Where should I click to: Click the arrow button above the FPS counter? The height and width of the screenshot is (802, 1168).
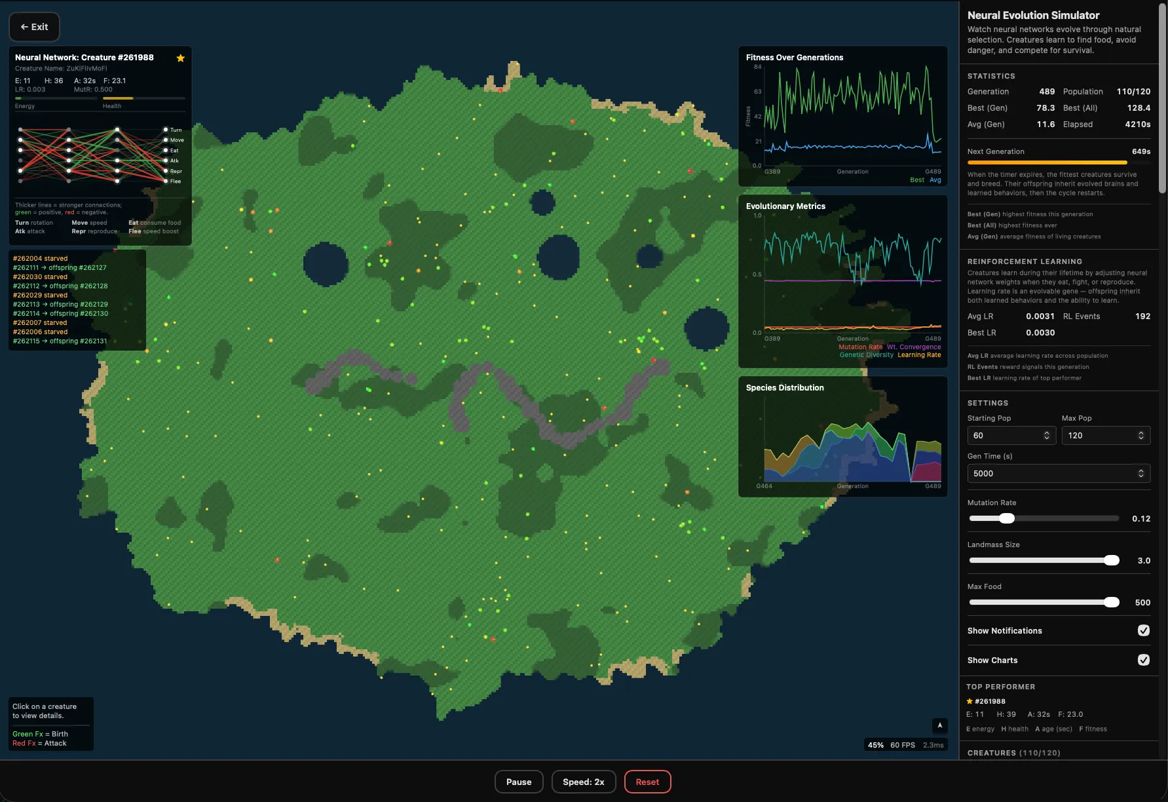point(939,726)
